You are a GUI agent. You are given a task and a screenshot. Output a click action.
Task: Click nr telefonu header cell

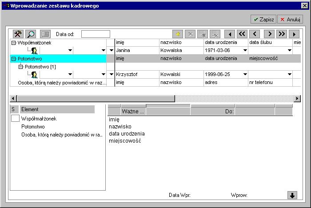coord(270,82)
